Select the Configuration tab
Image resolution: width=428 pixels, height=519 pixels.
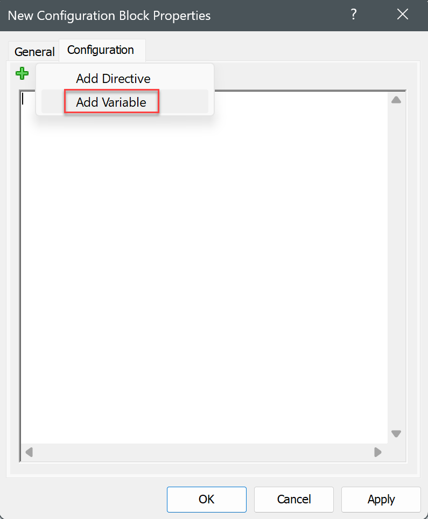point(101,50)
